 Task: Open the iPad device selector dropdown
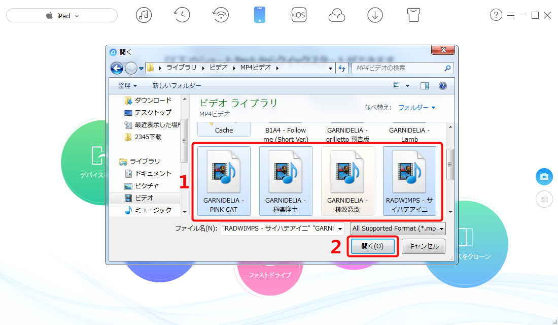click(62, 16)
